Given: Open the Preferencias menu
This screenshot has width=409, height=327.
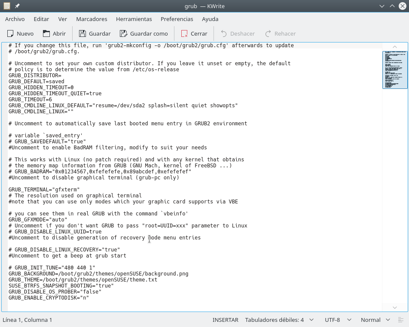Looking at the screenshot, I should click(x=177, y=19).
